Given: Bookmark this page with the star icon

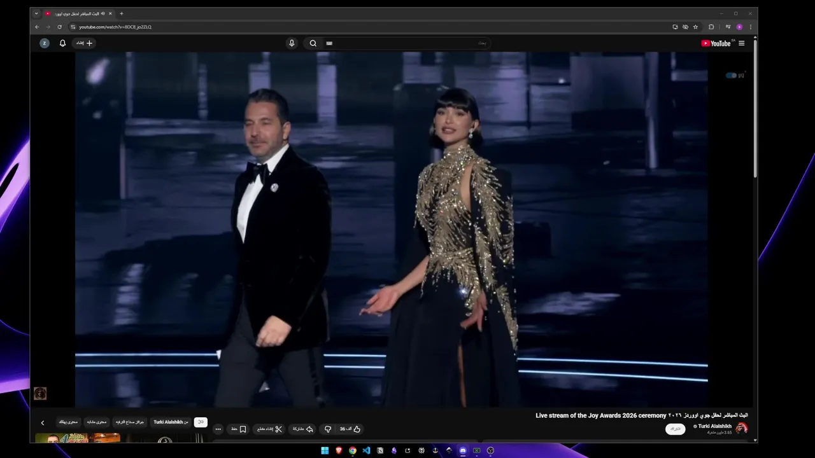Looking at the screenshot, I should (x=695, y=27).
